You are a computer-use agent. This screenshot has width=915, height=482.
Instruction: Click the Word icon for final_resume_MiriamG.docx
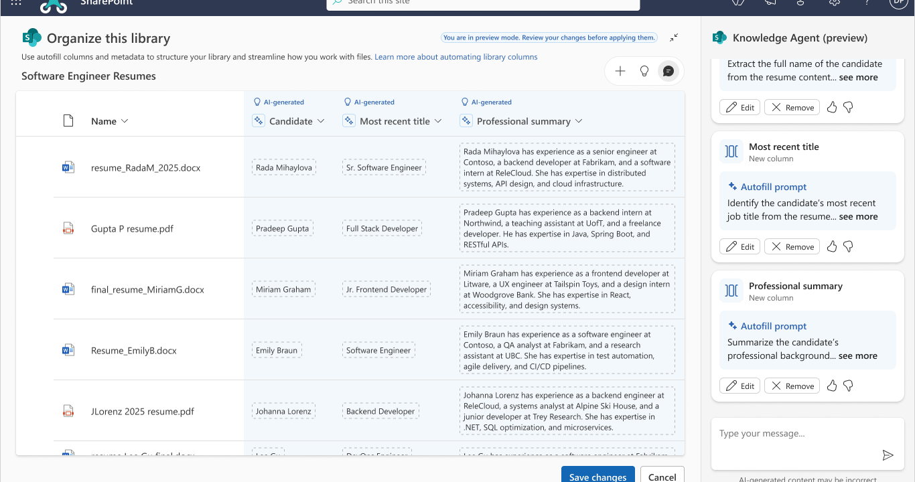tap(68, 289)
